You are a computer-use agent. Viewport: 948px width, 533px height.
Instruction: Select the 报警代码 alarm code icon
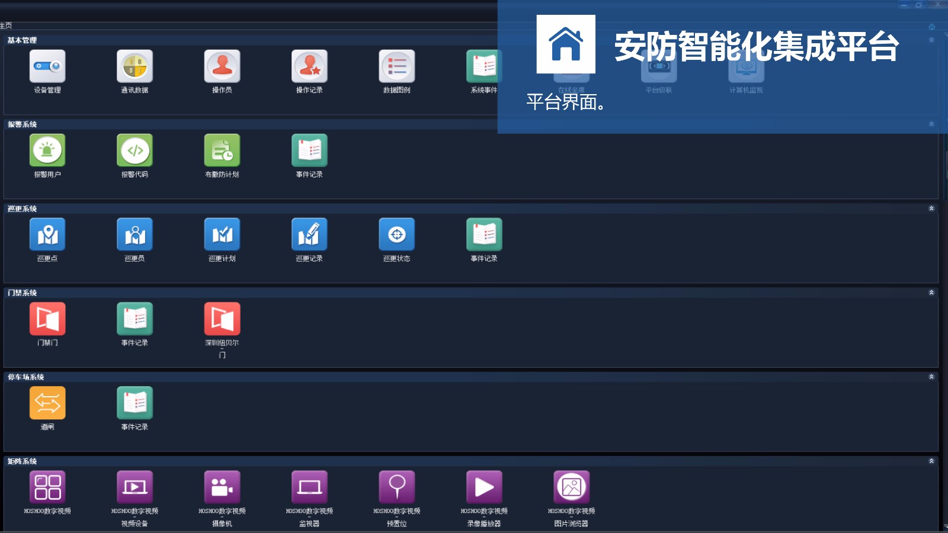tap(134, 150)
